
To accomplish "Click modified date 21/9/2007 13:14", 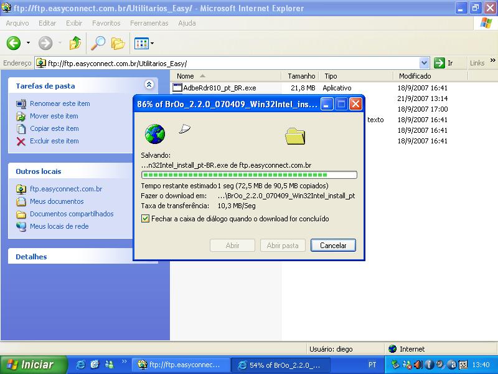I will click(x=423, y=98).
